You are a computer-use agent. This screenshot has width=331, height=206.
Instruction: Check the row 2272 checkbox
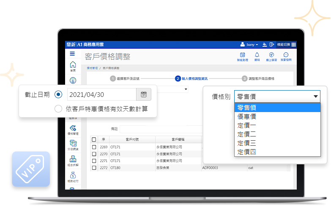(94, 168)
